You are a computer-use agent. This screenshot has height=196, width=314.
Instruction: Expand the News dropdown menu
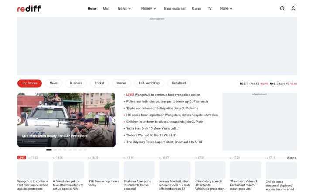tap(124, 8)
